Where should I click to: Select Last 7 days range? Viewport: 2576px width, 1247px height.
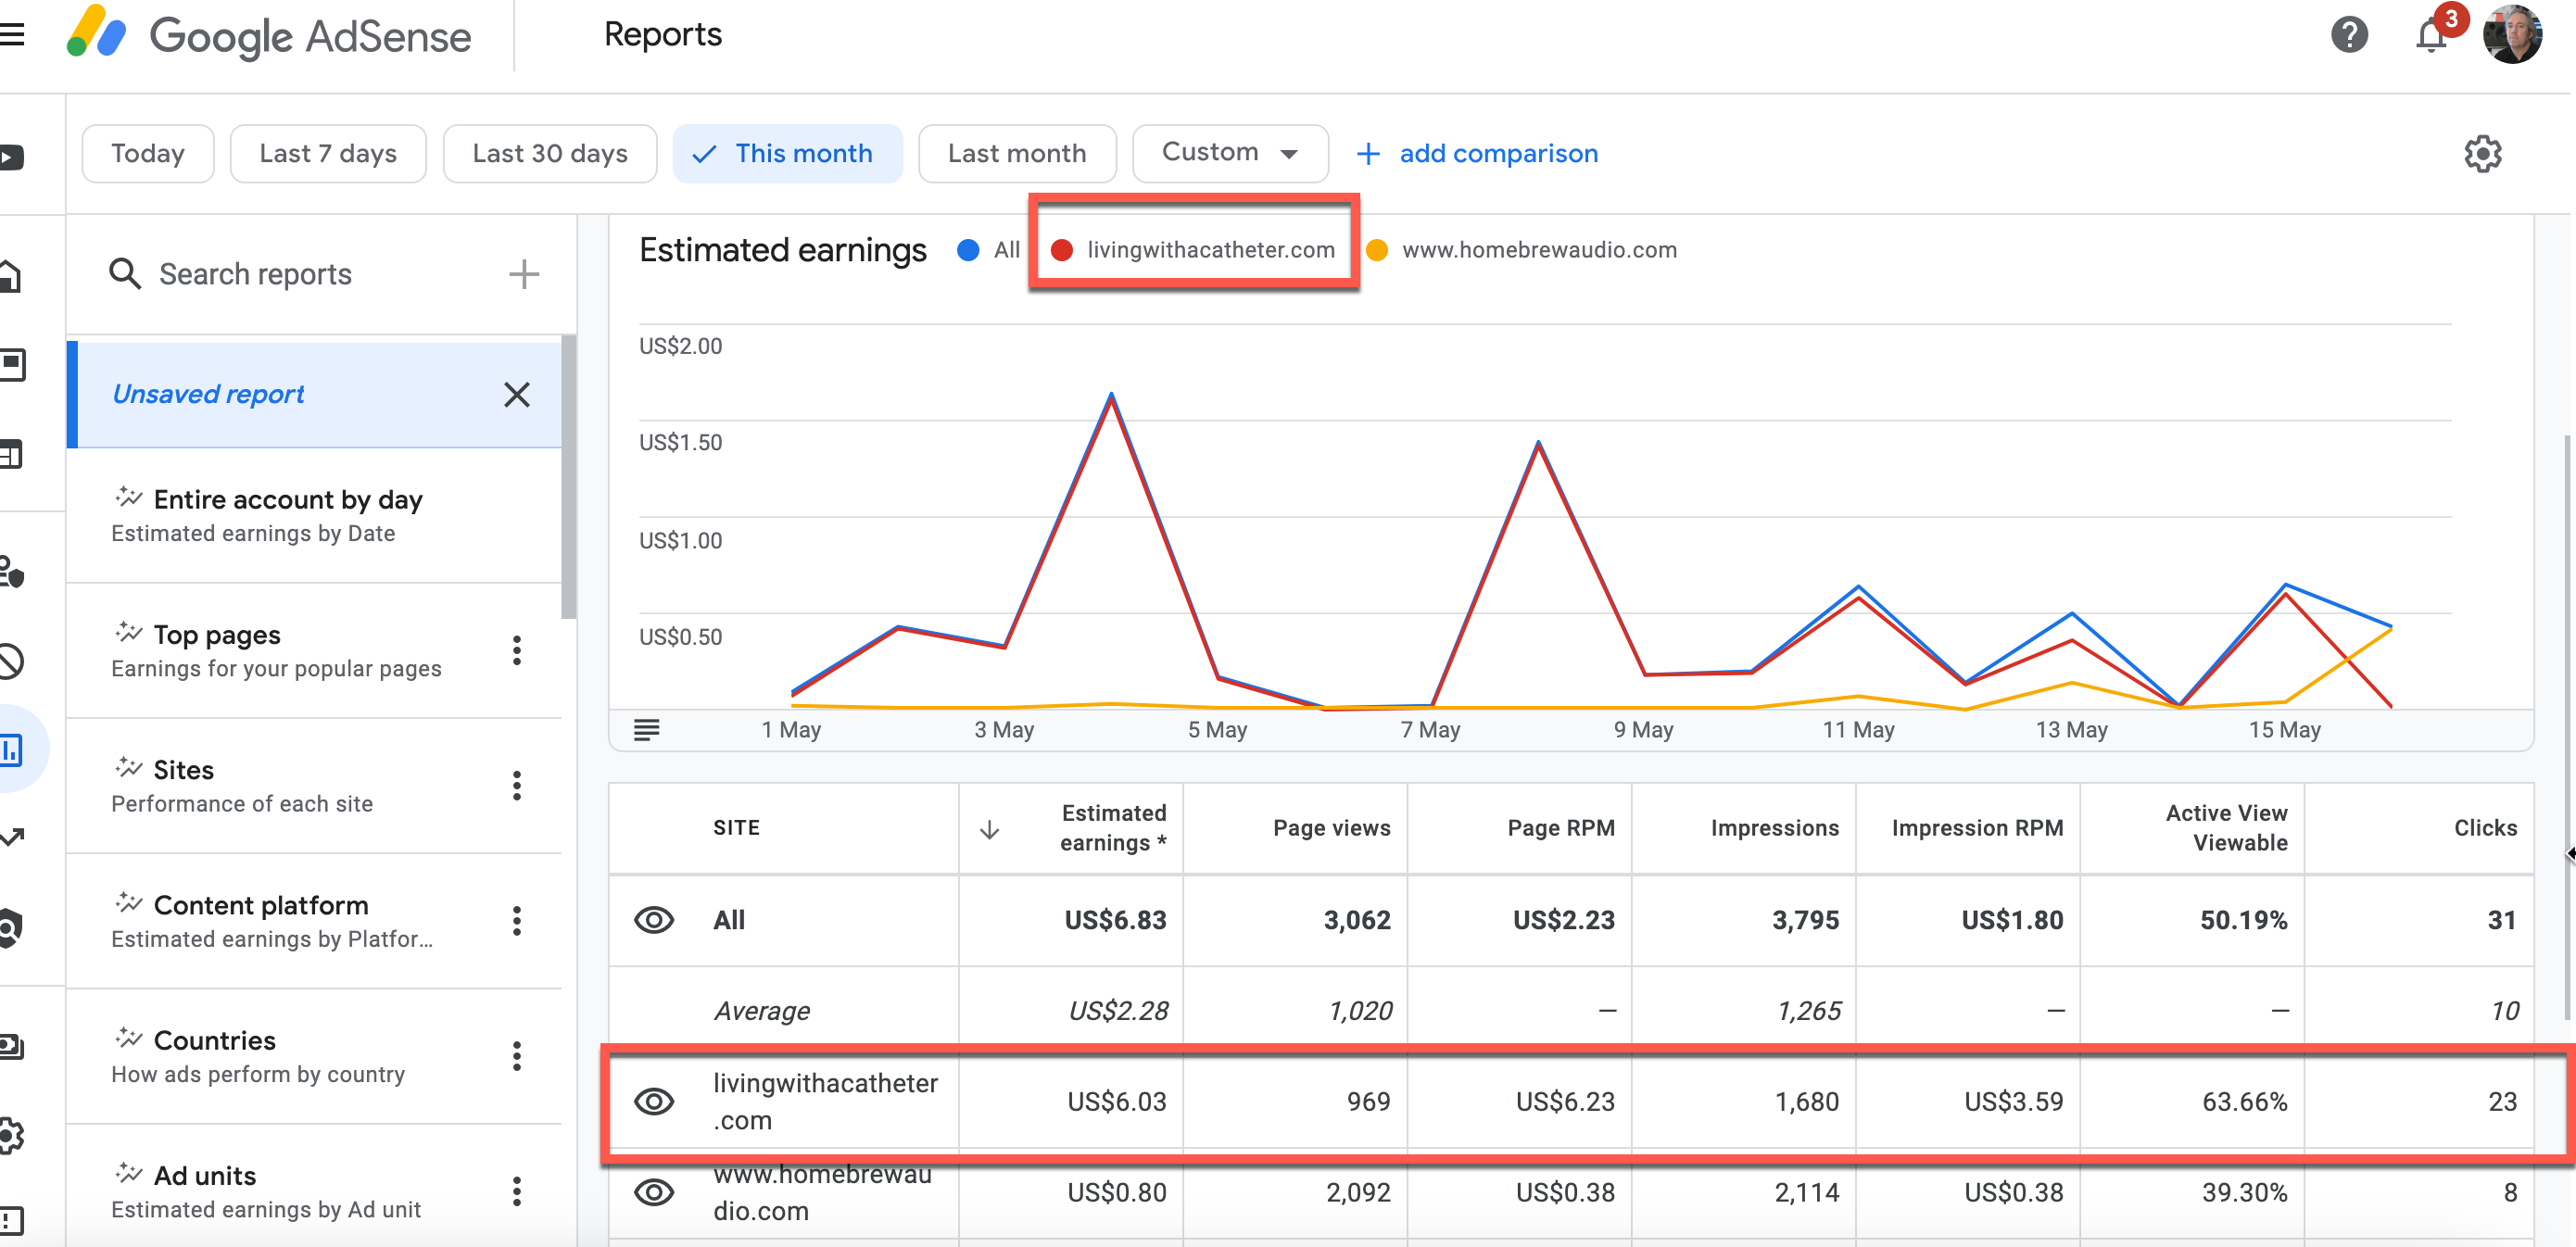point(328,154)
